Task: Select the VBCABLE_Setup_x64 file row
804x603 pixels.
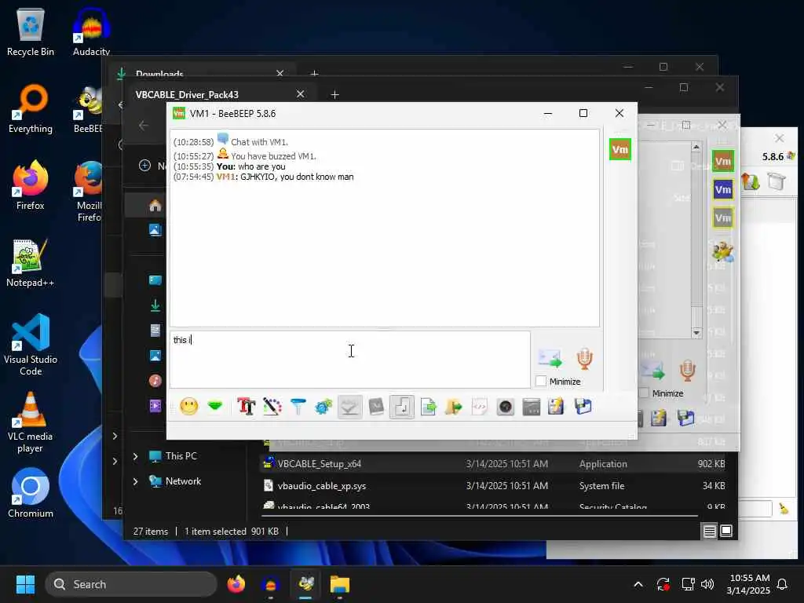Action: point(493,464)
